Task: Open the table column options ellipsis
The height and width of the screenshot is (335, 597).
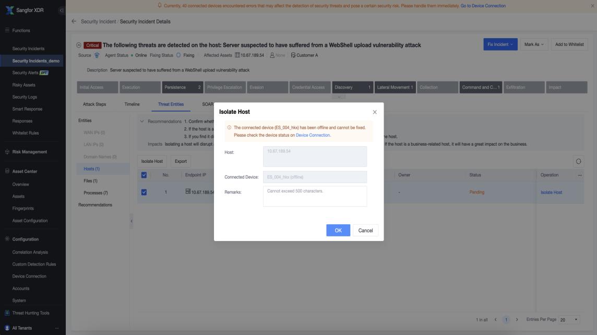Action: coord(580,175)
